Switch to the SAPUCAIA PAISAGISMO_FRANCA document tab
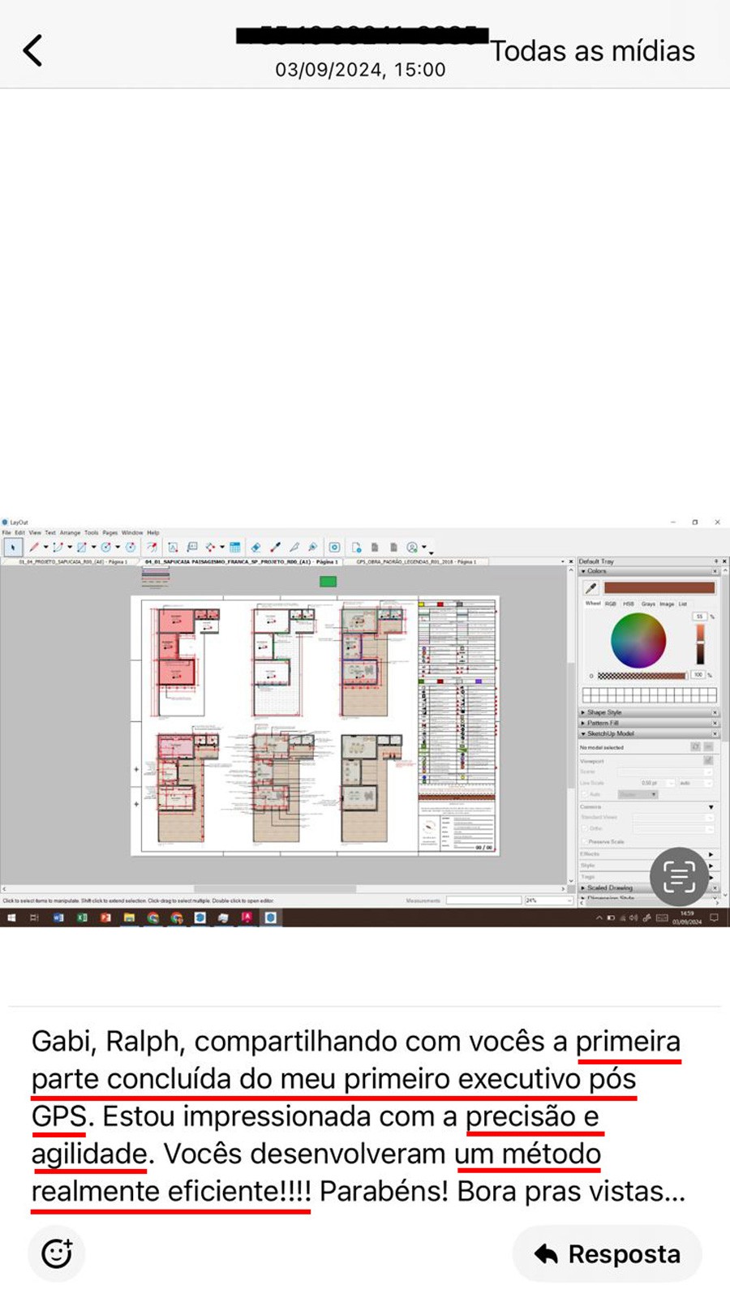Image resolution: width=730 pixels, height=1298 pixels. point(241,561)
